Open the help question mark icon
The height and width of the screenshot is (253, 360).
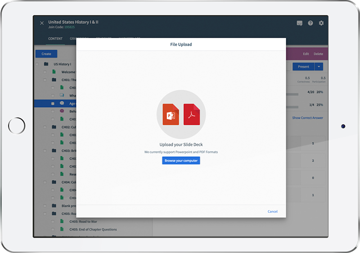click(x=310, y=23)
